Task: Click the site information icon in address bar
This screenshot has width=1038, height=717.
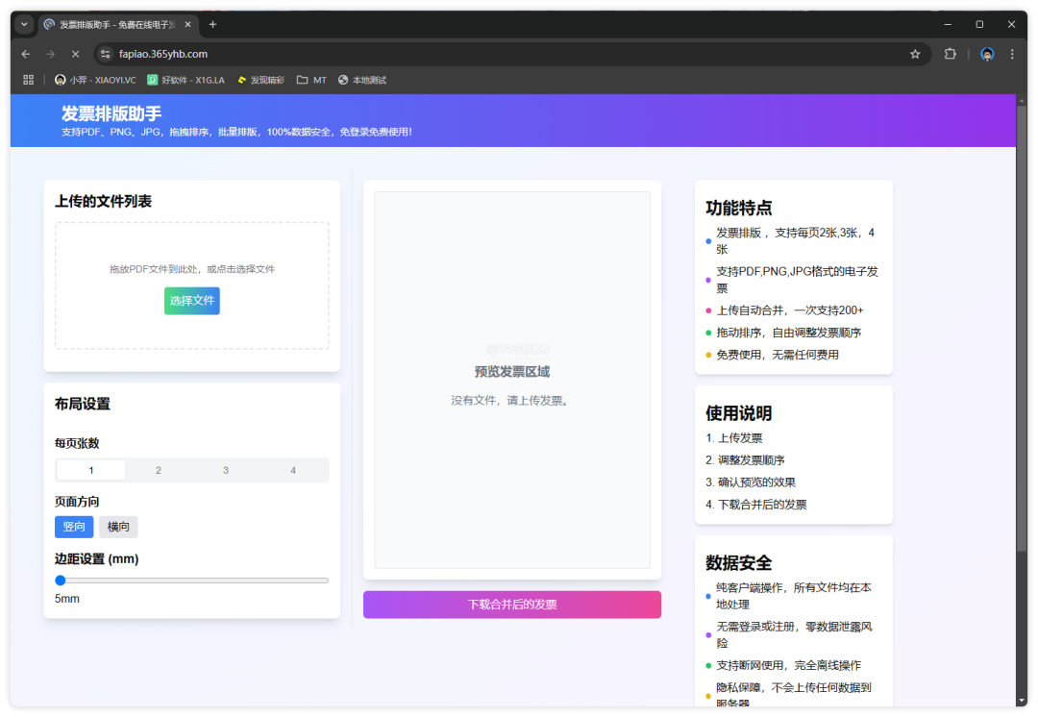Action: [x=107, y=54]
